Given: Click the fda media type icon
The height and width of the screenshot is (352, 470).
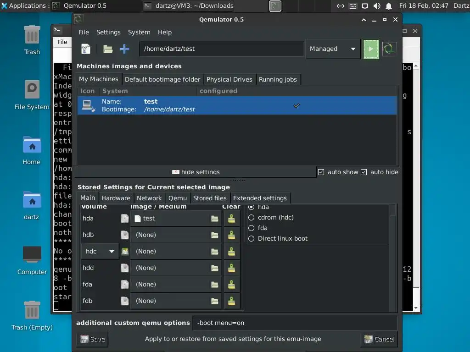Looking at the screenshot, I should point(125,284).
